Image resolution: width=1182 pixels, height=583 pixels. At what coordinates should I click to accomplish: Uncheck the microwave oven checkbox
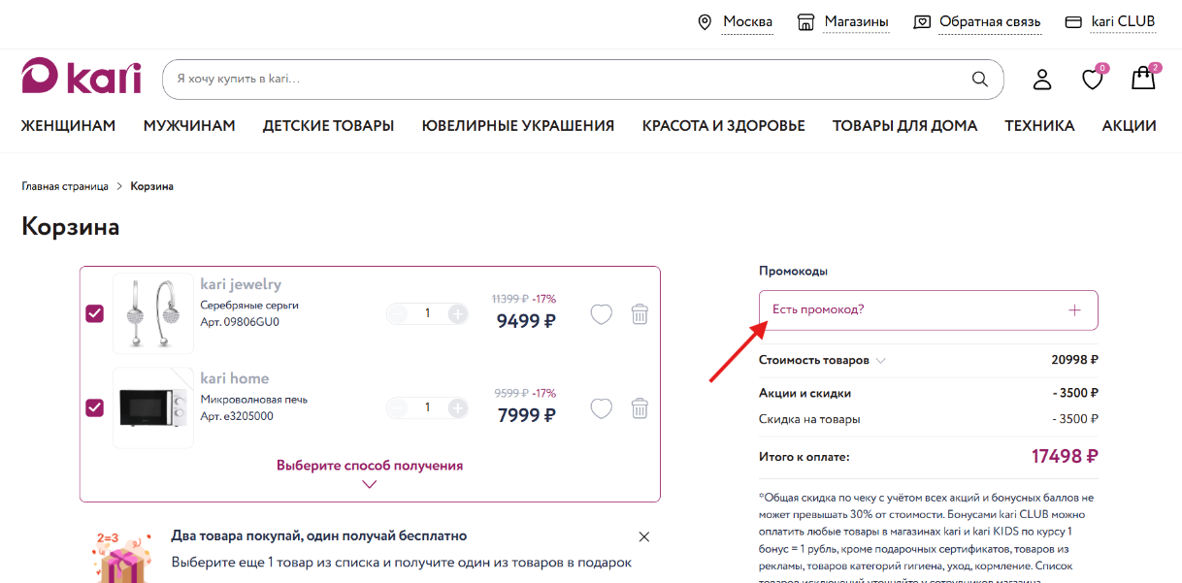point(94,407)
